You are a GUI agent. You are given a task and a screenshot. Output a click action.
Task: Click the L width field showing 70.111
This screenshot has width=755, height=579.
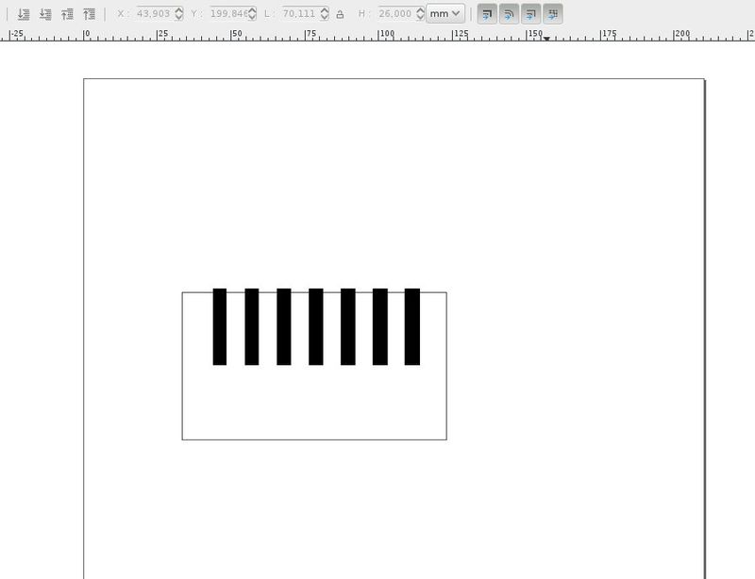point(299,13)
